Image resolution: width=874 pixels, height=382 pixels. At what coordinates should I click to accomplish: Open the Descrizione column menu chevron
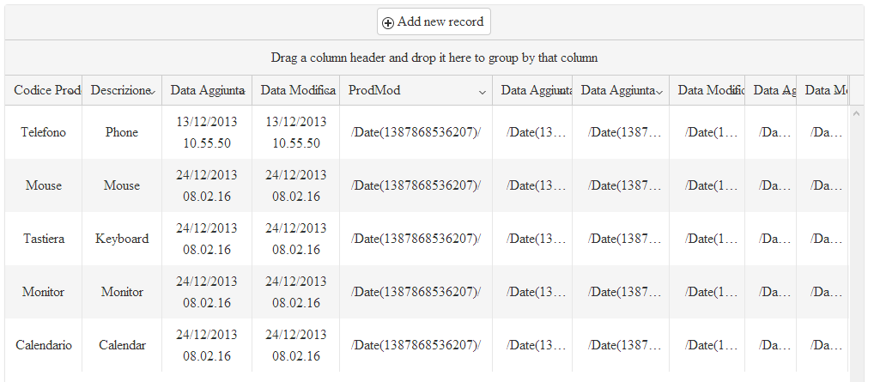click(152, 91)
